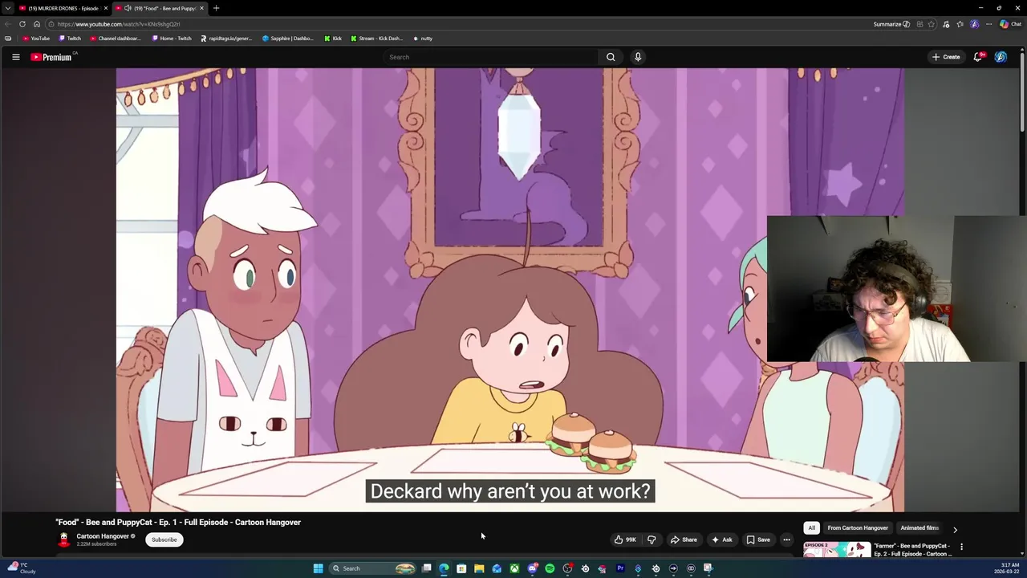This screenshot has height=578, width=1027.
Task: Open the browser settings ellipsis menu
Action: tap(988, 24)
